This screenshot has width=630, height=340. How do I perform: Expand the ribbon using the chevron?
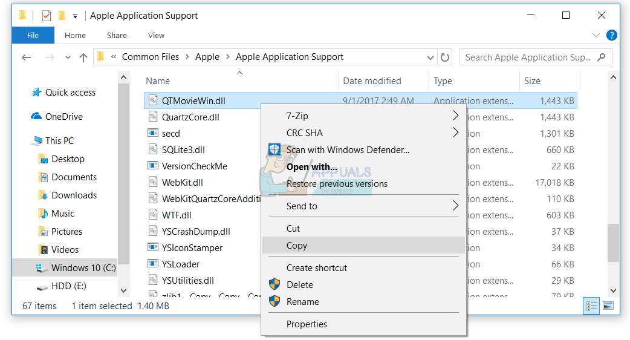click(596, 36)
